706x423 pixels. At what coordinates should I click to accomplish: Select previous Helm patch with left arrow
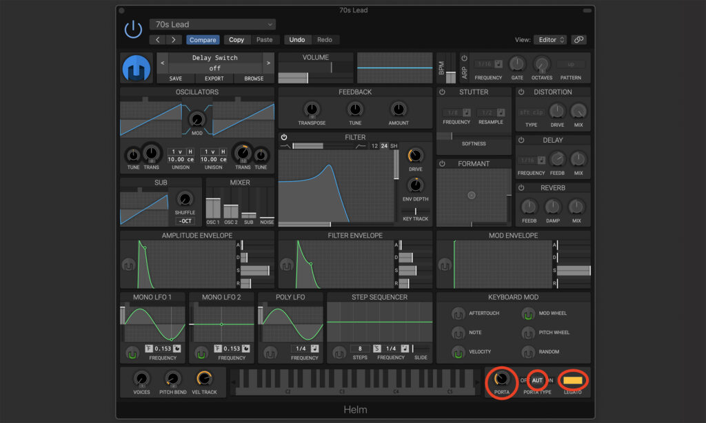[163, 63]
